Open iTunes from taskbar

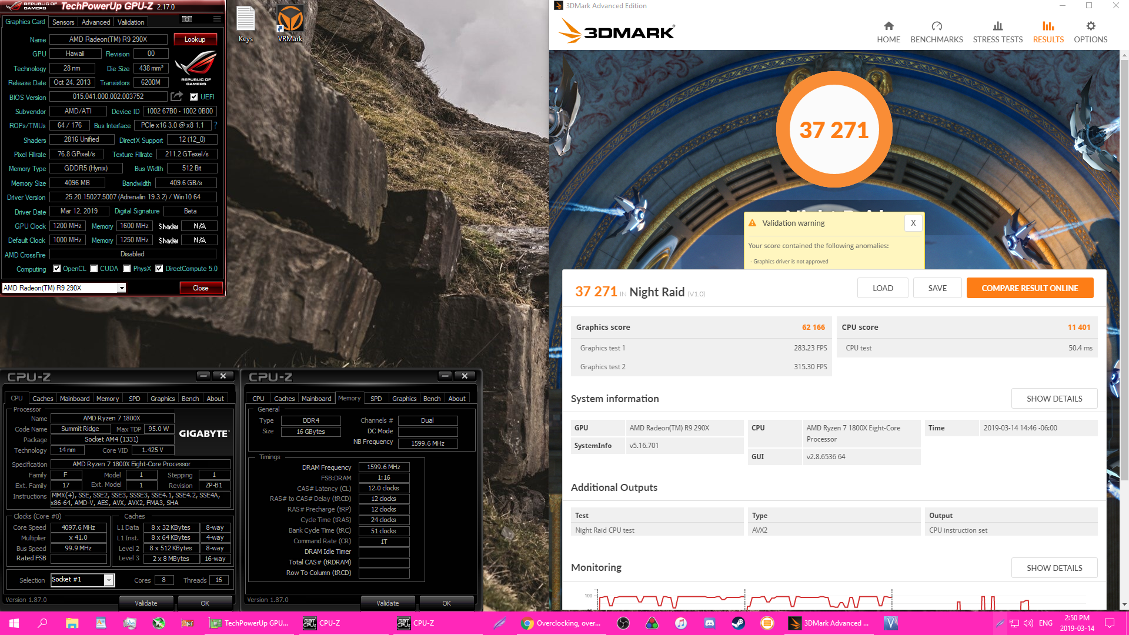coord(681,623)
